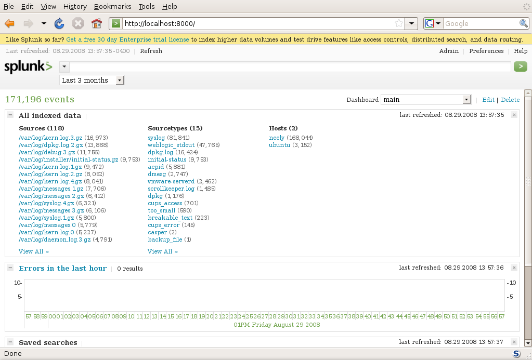Open source /var/log/messages.0
The height and width of the screenshot is (360, 532).
pyautogui.click(x=47, y=225)
